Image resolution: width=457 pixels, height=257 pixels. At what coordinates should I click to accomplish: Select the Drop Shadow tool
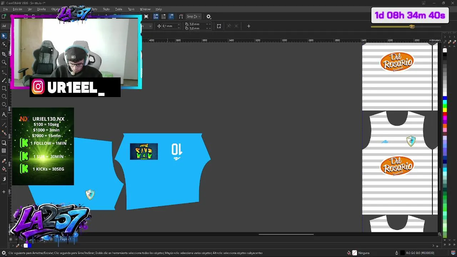point(4,142)
